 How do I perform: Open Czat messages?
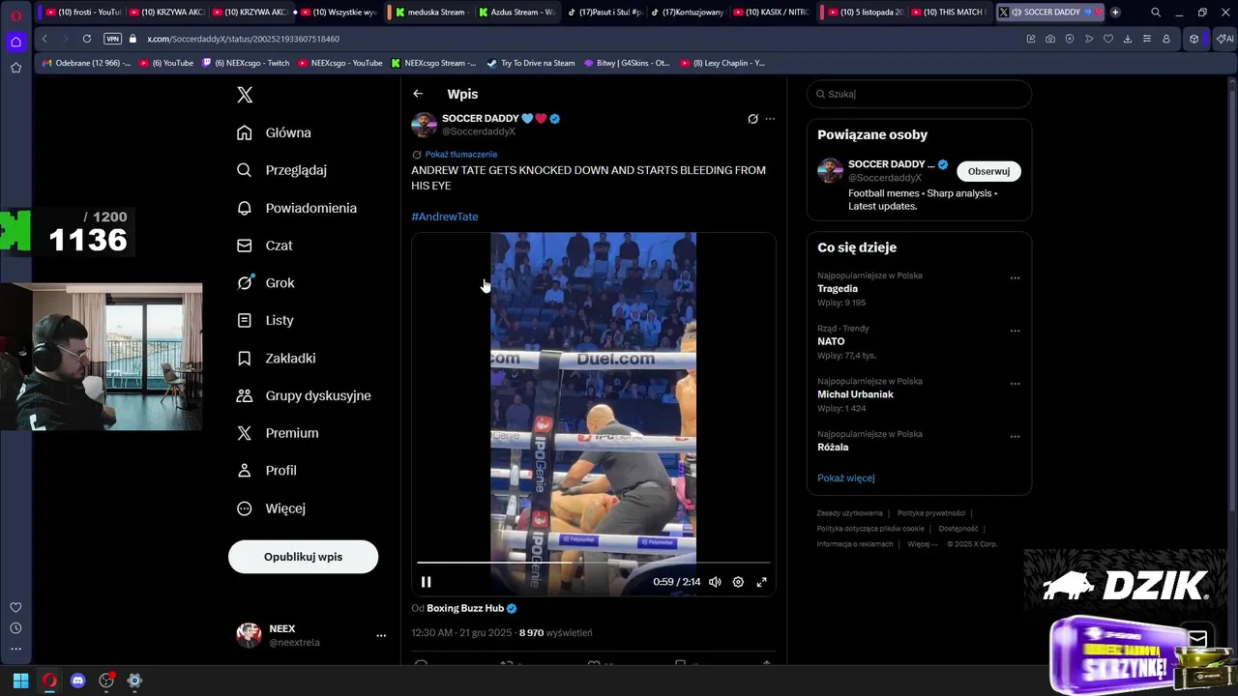[265, 246]
